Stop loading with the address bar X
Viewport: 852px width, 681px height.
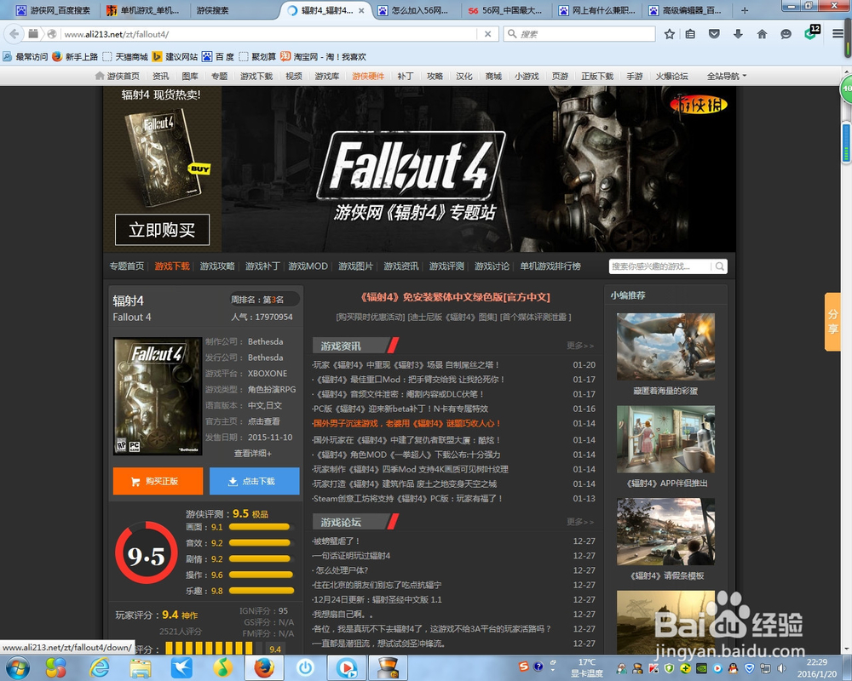point(488,34)
